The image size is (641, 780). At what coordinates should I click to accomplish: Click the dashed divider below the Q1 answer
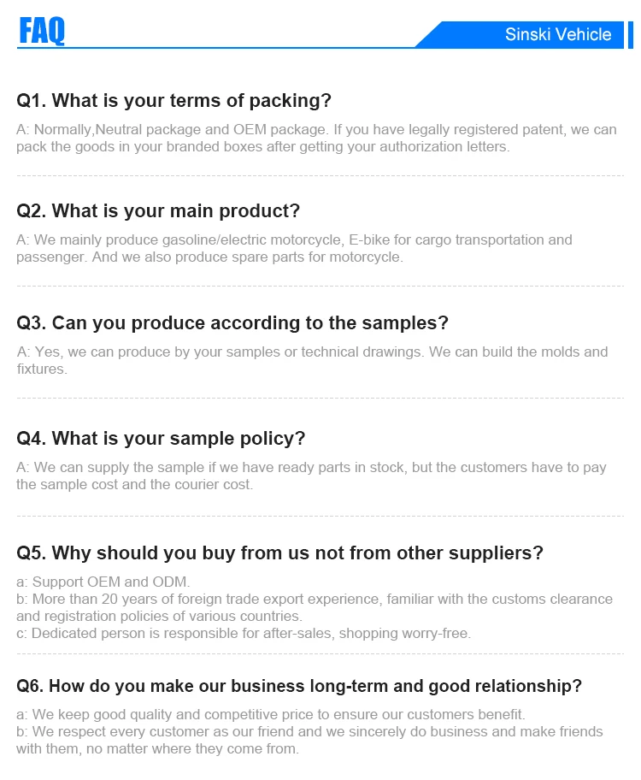[x=320, y=175]
